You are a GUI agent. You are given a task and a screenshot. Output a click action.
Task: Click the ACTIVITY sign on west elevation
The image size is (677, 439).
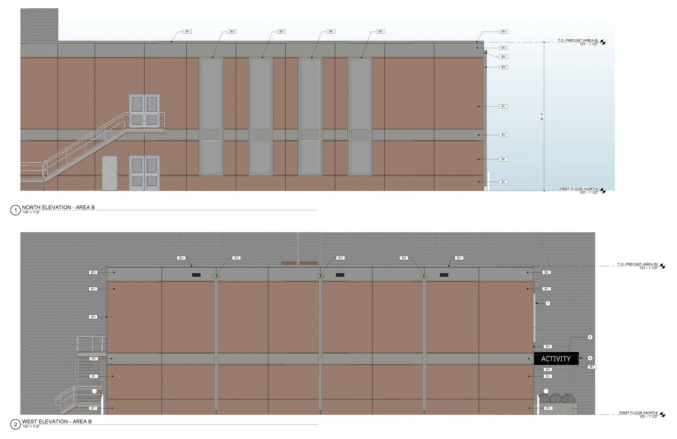click(x=556, y=359)
